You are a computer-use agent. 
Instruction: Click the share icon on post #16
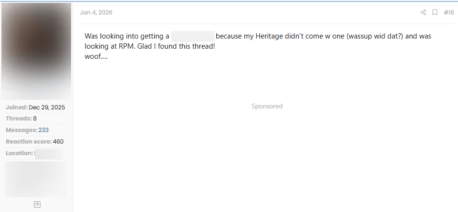coord(423,13)
